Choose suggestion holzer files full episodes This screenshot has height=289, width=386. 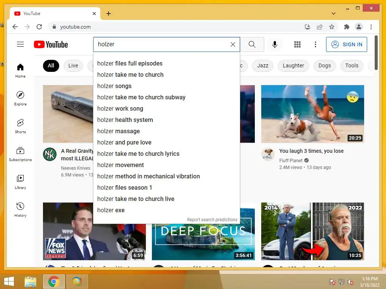(x=166, y=63)
